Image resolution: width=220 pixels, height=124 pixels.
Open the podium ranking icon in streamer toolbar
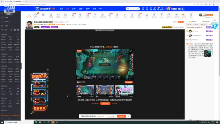pyautogui.click(x=147, y=15)
